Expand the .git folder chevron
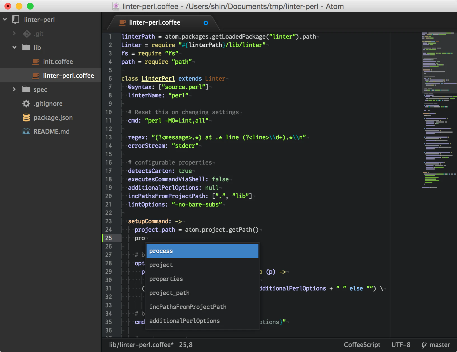This screenshot has width=457, height=352. [14, 33]
